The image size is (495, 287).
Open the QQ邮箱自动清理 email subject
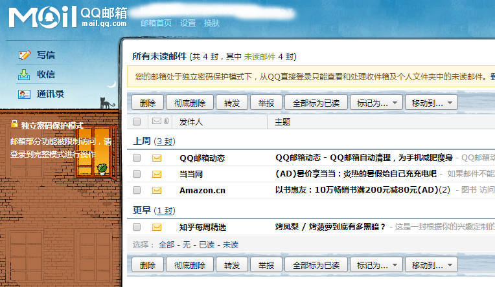[x=364, y=158]
